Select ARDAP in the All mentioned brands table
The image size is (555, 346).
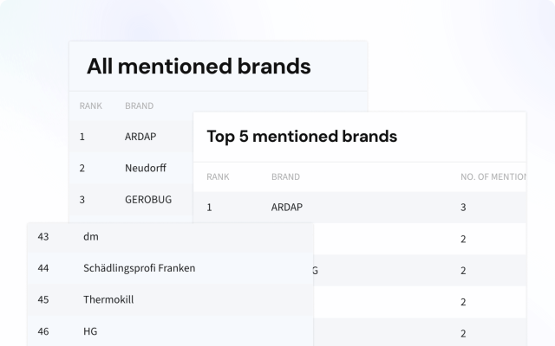point(141,136)
